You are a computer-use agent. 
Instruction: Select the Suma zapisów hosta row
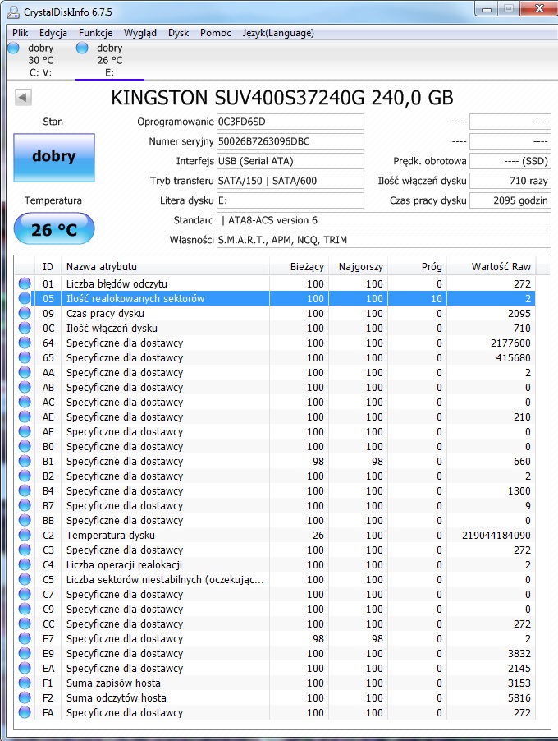[x=275, y=683]
